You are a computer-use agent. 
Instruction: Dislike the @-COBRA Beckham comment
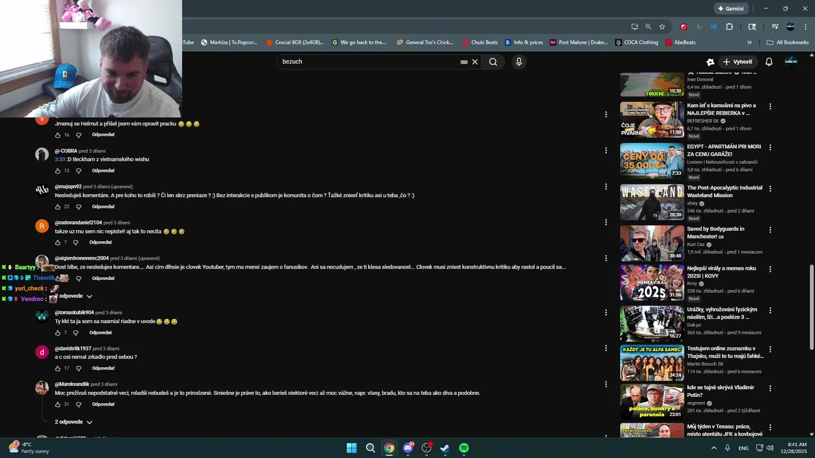tap(79, 170)
